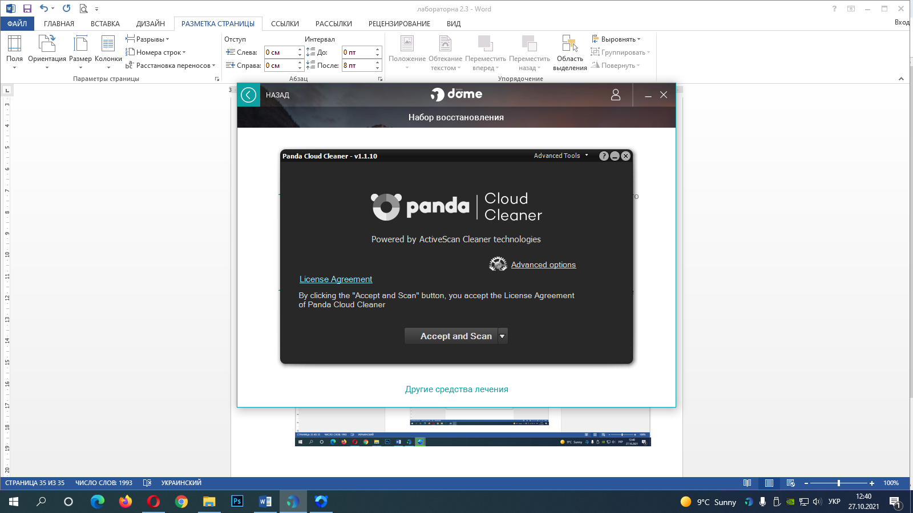Image resolution: width=913 pixels, height=513 pixels.
Task: Undo the last action in Word
Action: click(43, 9)
